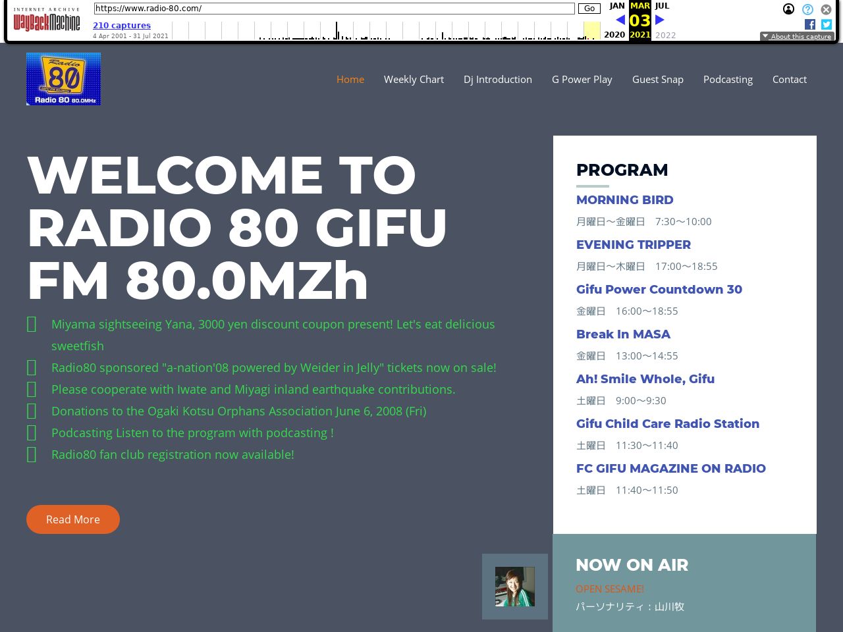The width and height of the screenshot is (843, 632).
Task: Open Gifu Power Countdown 30 link
Action: tap(659, 289)
